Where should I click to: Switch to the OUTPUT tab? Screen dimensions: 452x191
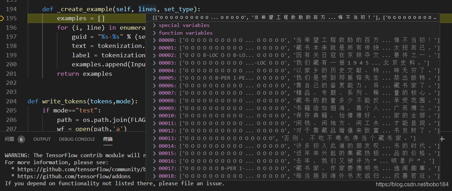tap(42, 139)
